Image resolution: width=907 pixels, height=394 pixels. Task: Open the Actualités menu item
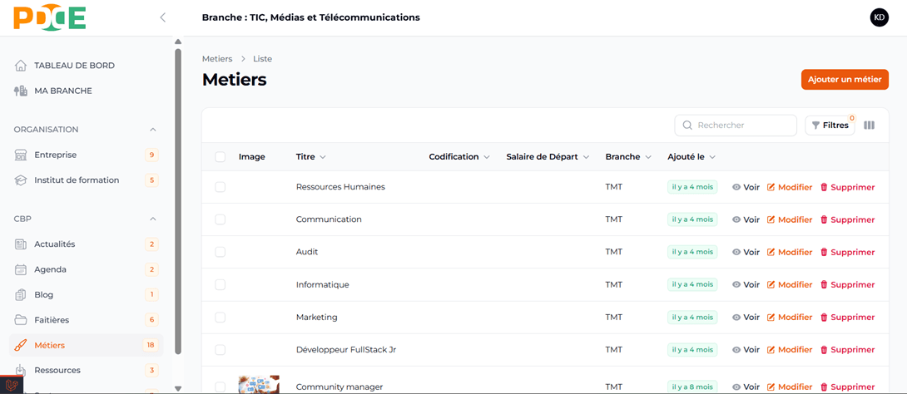point(55,244)
